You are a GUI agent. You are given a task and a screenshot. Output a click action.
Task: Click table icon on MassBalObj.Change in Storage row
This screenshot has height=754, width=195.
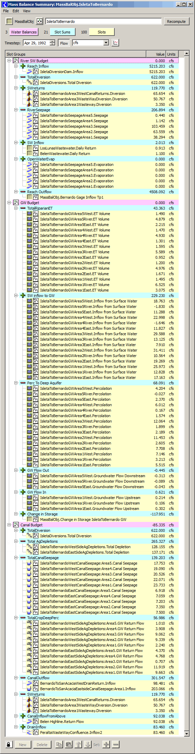[x=30, y=520]
